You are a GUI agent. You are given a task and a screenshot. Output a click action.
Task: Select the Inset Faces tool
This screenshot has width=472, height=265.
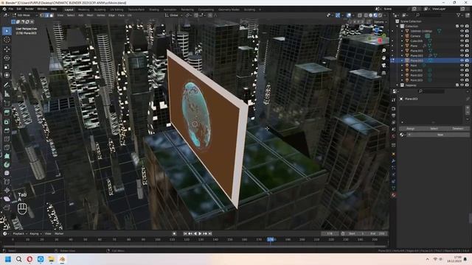coord(7,122)
